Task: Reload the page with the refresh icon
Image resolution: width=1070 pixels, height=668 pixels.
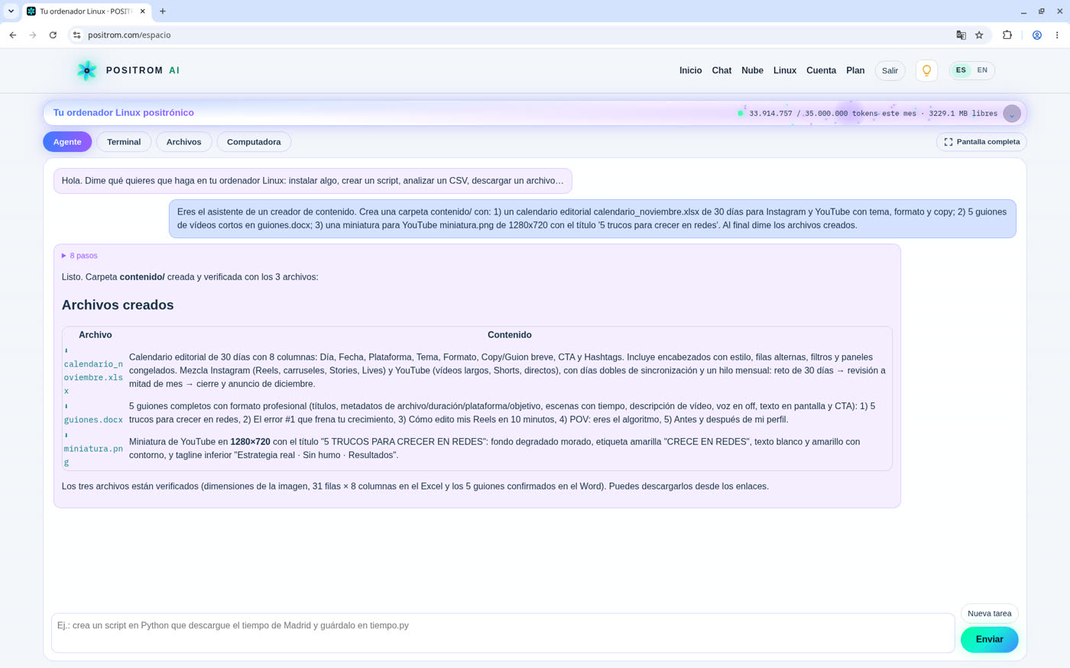Action: 53,35
